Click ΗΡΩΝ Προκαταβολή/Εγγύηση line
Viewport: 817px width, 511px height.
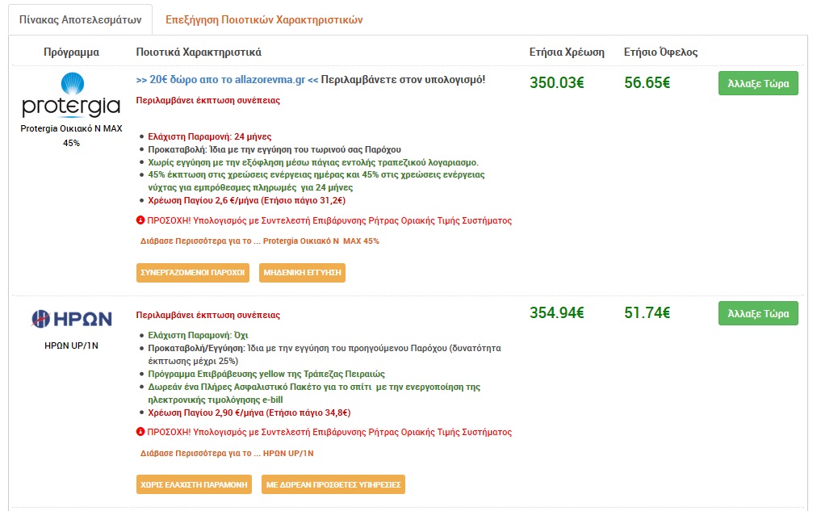click(x=325, y=354)
